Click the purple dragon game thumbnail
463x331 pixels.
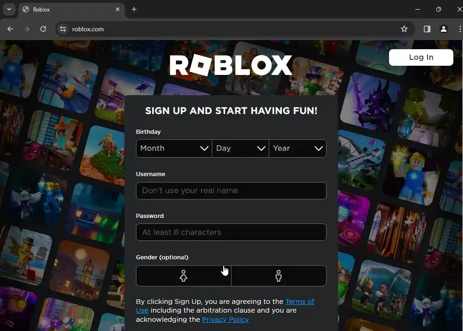click(x=370, y=101)
